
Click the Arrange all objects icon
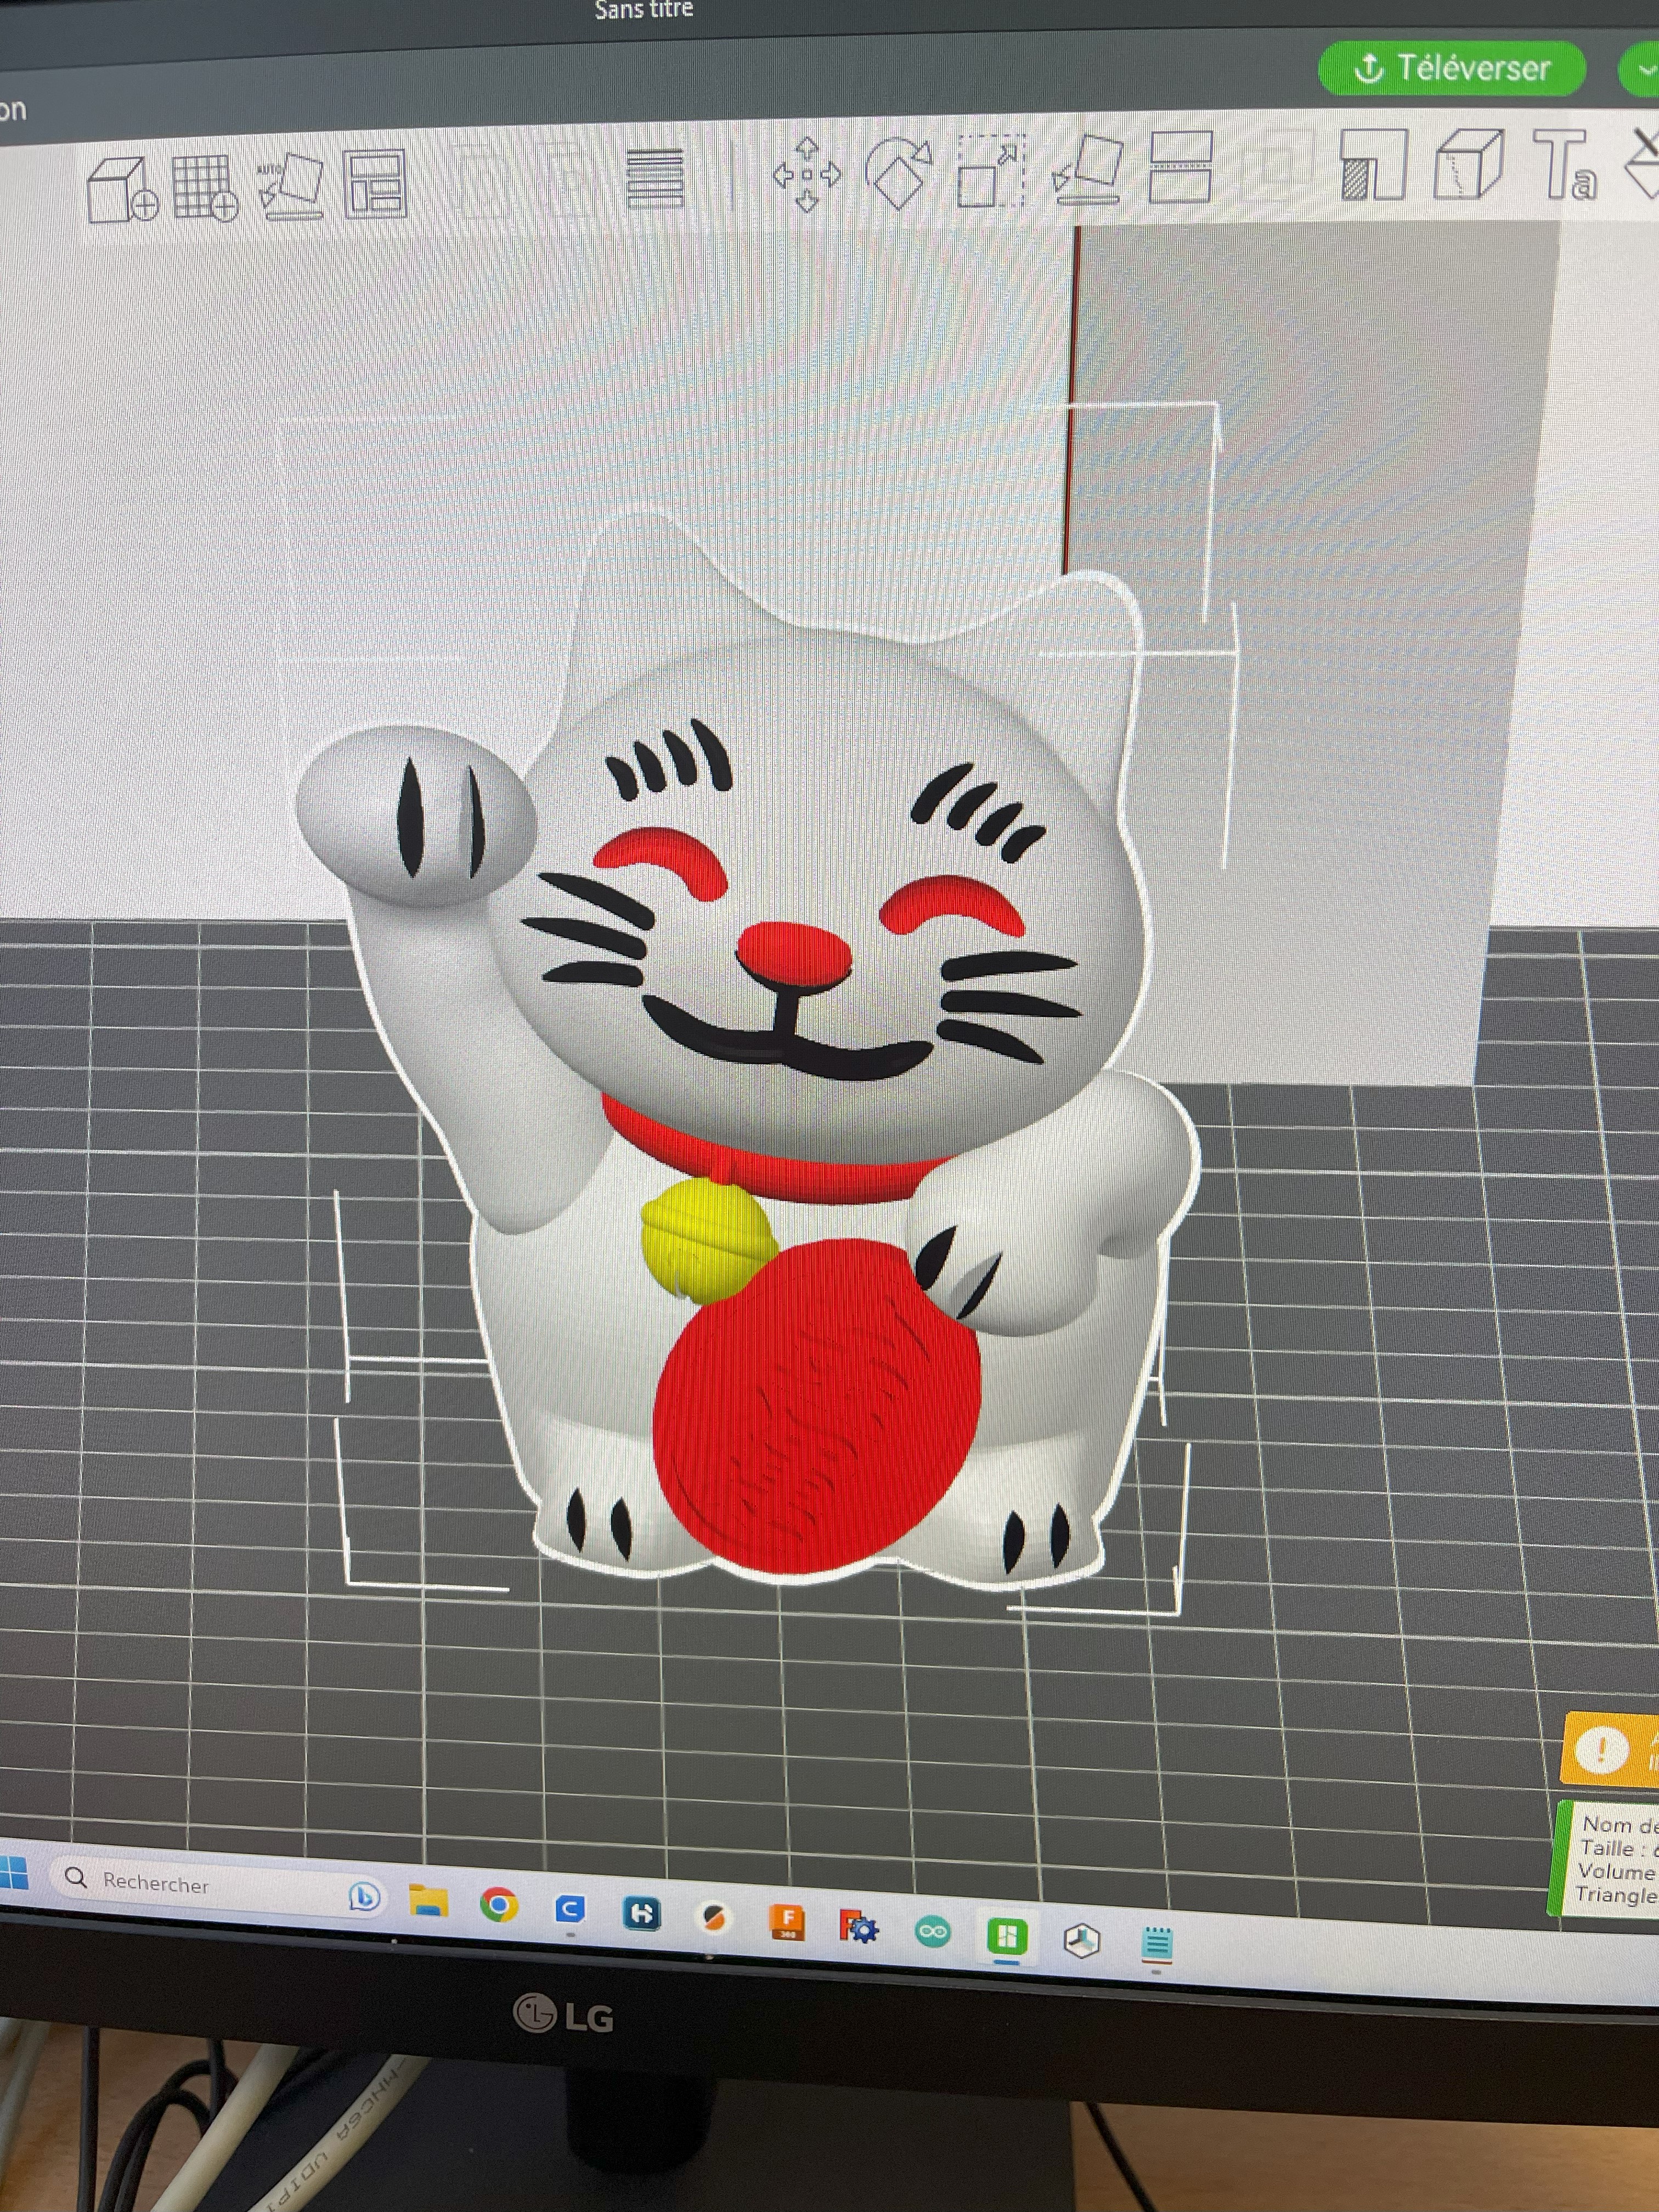pyautogui.click(x=375, y=183)
